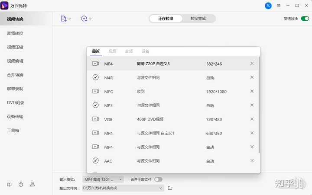Click audio icon of the M4R row
Image resolution: width=312 pixels, height=195 pixels.
96,77
